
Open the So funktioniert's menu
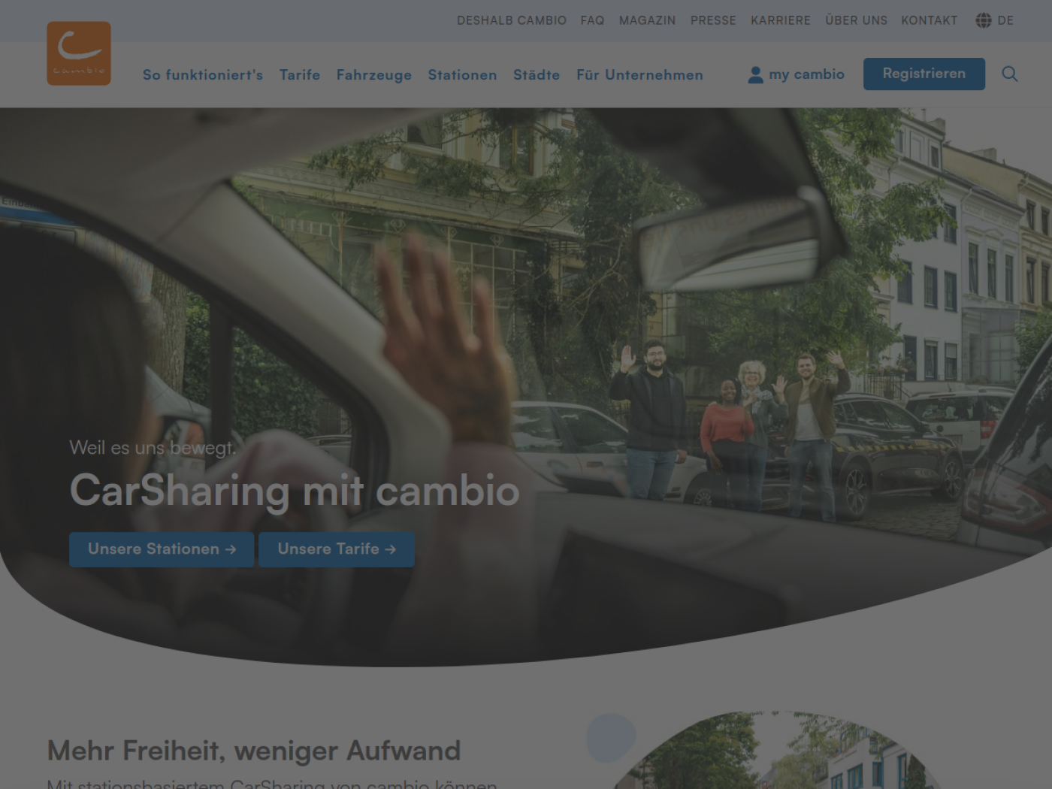point(203,75)
